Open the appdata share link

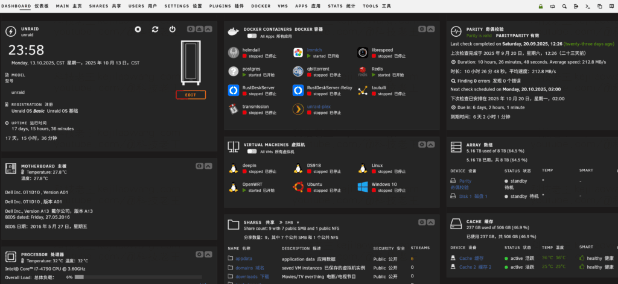[244, 259]
